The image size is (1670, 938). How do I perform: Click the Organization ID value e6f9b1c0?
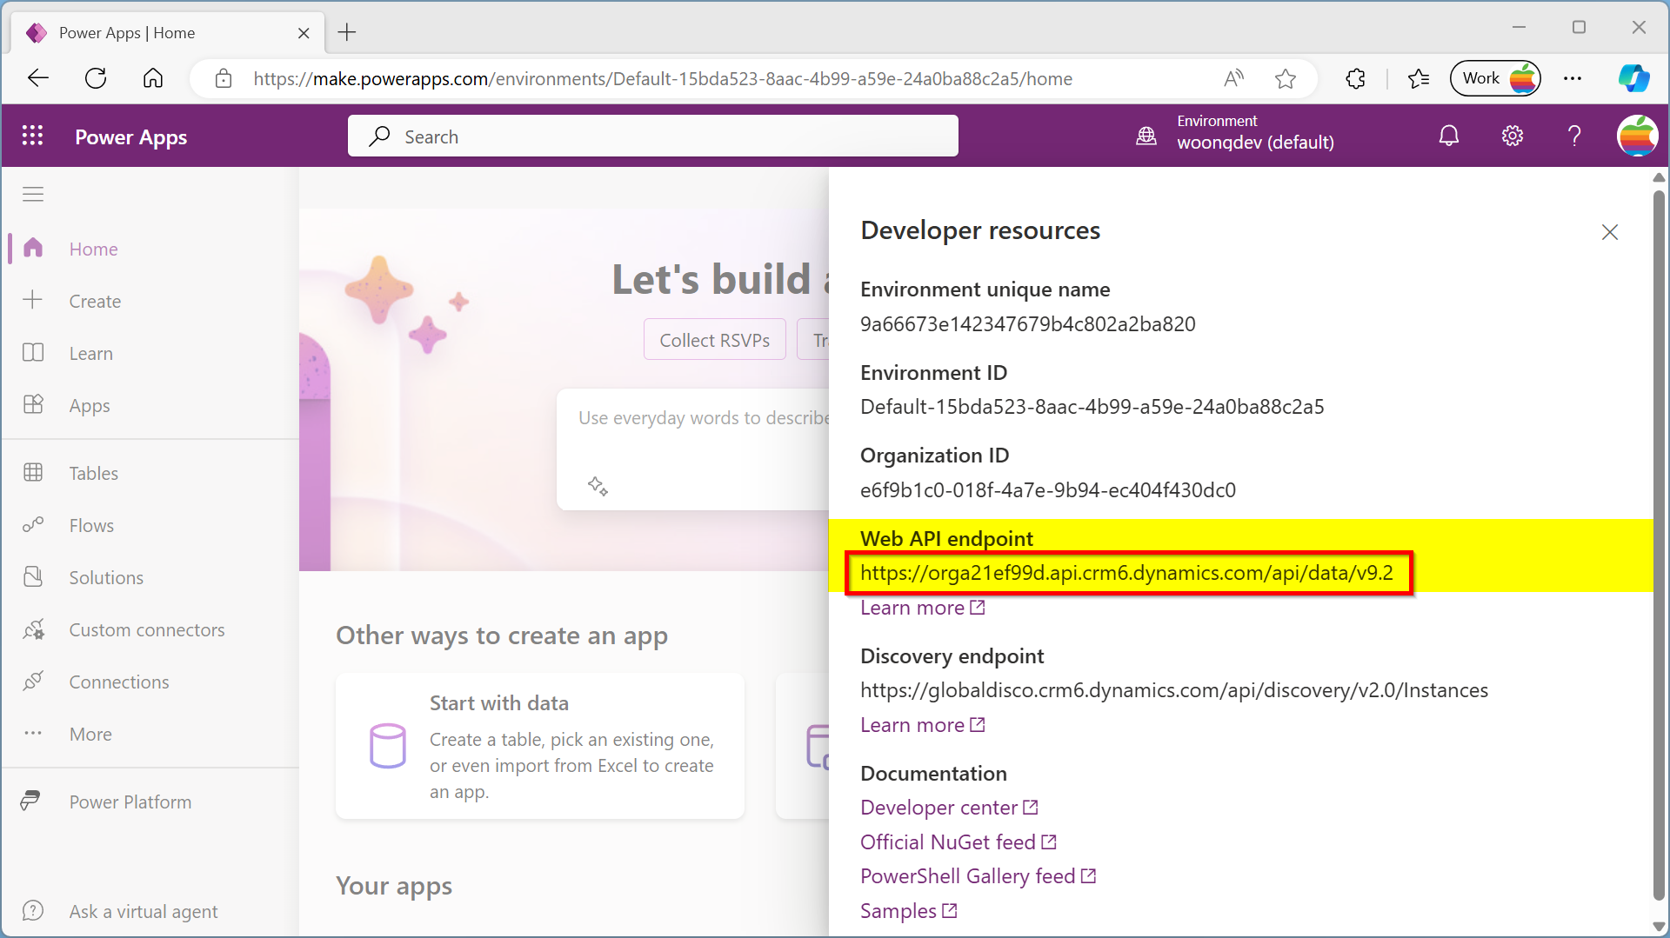point(1047,490)
